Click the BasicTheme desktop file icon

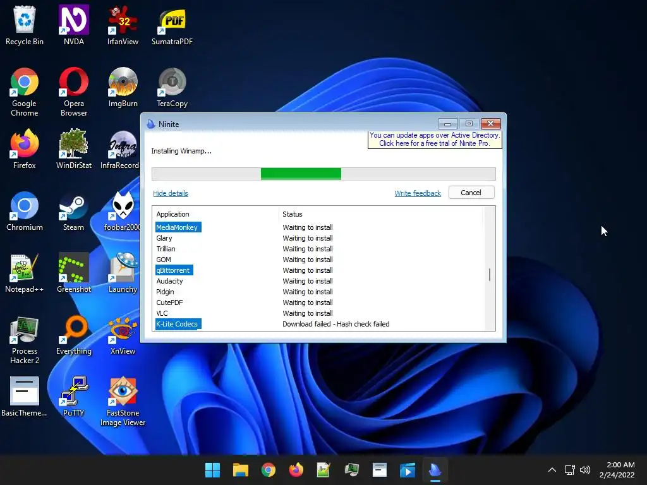25,397
